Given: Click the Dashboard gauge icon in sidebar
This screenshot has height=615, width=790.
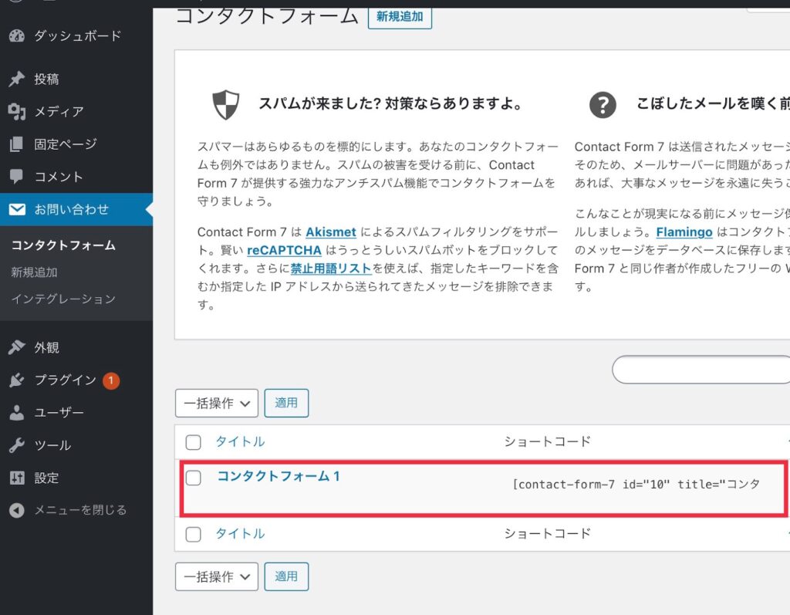Looking at the screenshot, I should 16,35.
